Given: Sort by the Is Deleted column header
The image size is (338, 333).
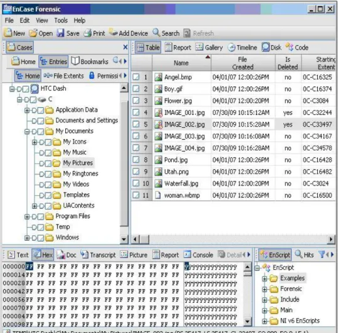Looking at the screenshot, I should coord(288,63).
